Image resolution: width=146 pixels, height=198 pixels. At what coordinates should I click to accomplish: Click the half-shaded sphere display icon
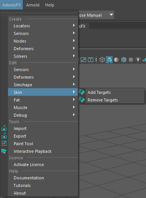(116, 60)
